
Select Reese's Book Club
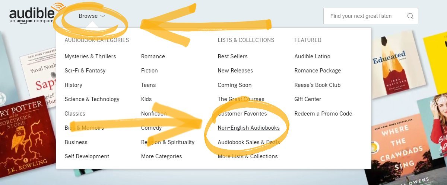tap(317, 85)
